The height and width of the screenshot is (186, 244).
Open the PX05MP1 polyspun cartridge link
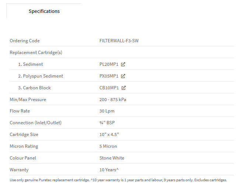pyautogui.click(x=109, y=76)
